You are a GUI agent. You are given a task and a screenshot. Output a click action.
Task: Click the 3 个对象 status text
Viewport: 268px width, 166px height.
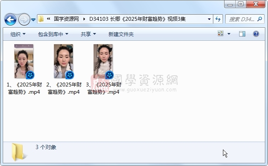coord(46,147)
